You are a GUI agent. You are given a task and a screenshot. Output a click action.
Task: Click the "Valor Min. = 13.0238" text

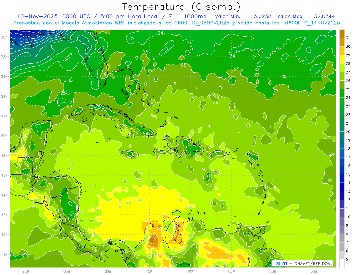pyautogui.click(x=244, y=16)
